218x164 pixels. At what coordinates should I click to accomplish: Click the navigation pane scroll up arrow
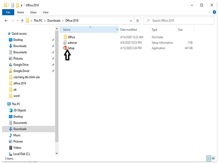(57, 29)
